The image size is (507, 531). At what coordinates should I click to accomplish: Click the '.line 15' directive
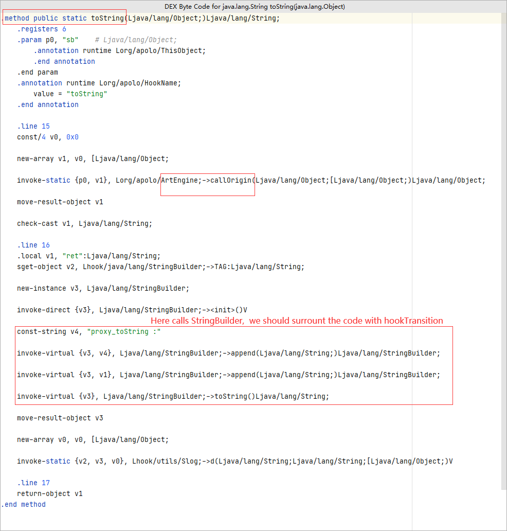click(x=33, y=126)
